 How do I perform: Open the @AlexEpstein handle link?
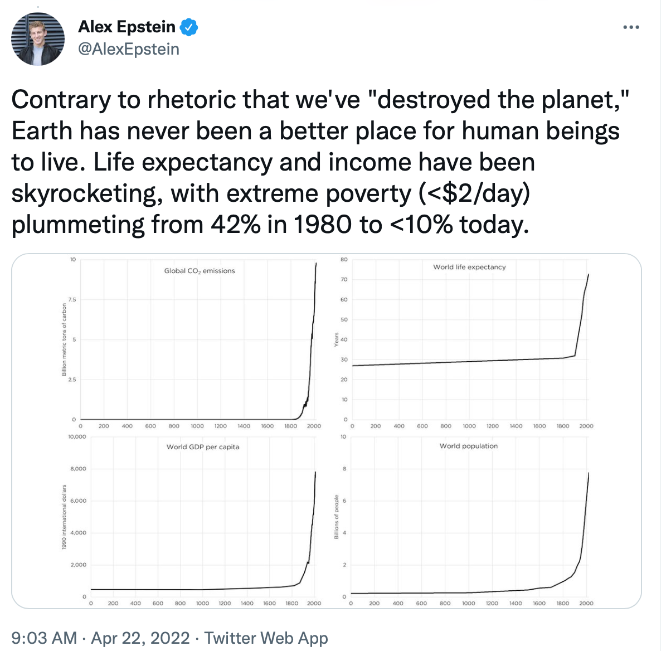[x=129, y=49]
